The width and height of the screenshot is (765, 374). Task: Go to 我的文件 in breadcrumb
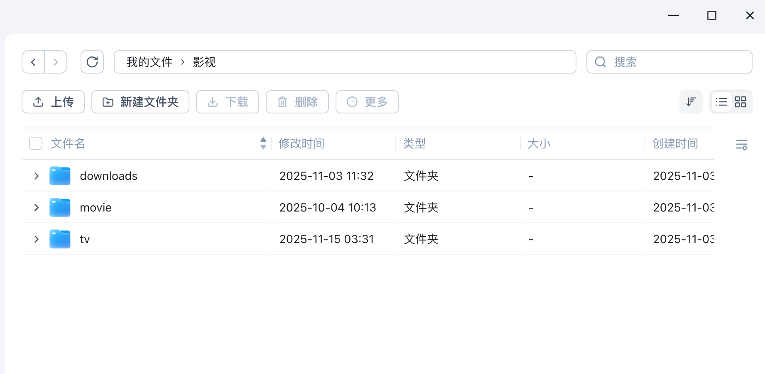tap(150, 62)
